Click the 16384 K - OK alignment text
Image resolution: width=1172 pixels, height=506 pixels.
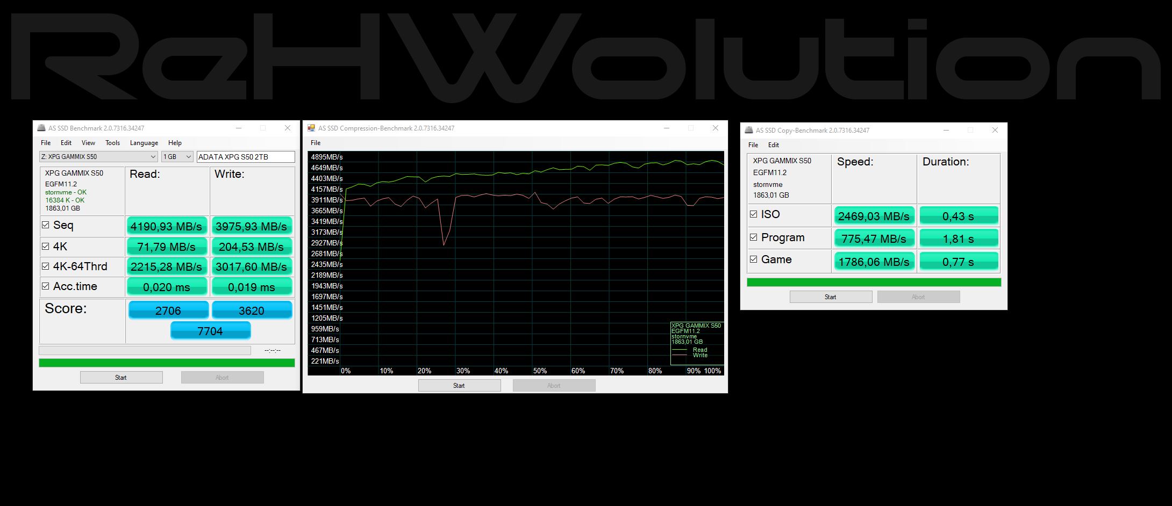coord(65,200)
